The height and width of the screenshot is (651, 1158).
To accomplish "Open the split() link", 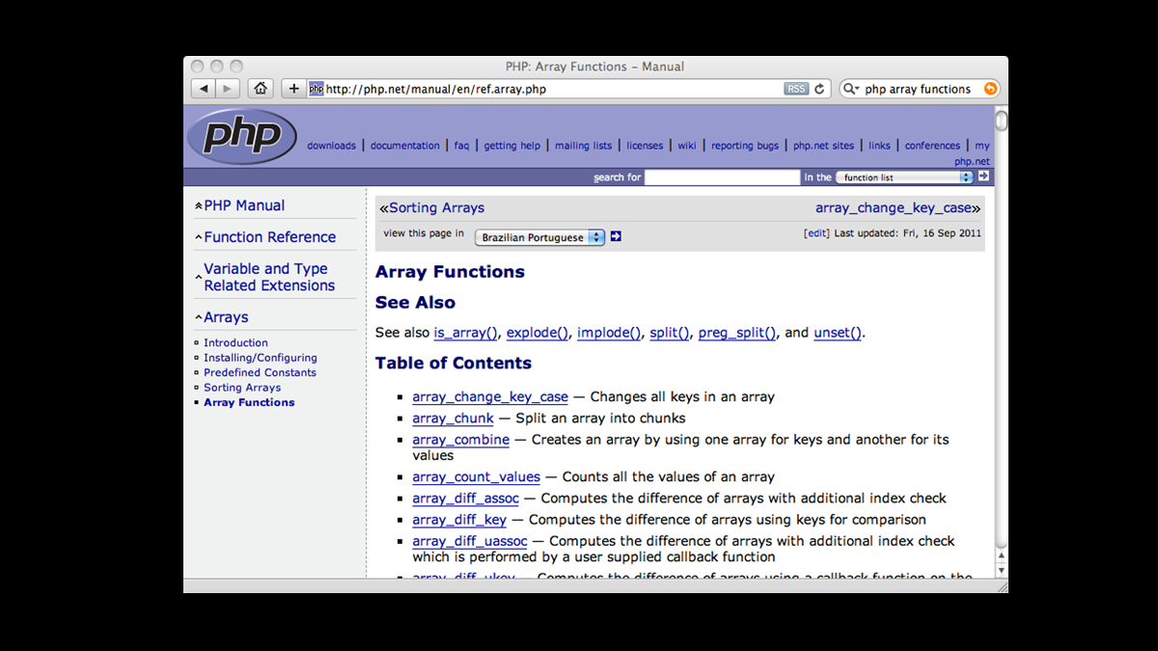I will [670, 333].
